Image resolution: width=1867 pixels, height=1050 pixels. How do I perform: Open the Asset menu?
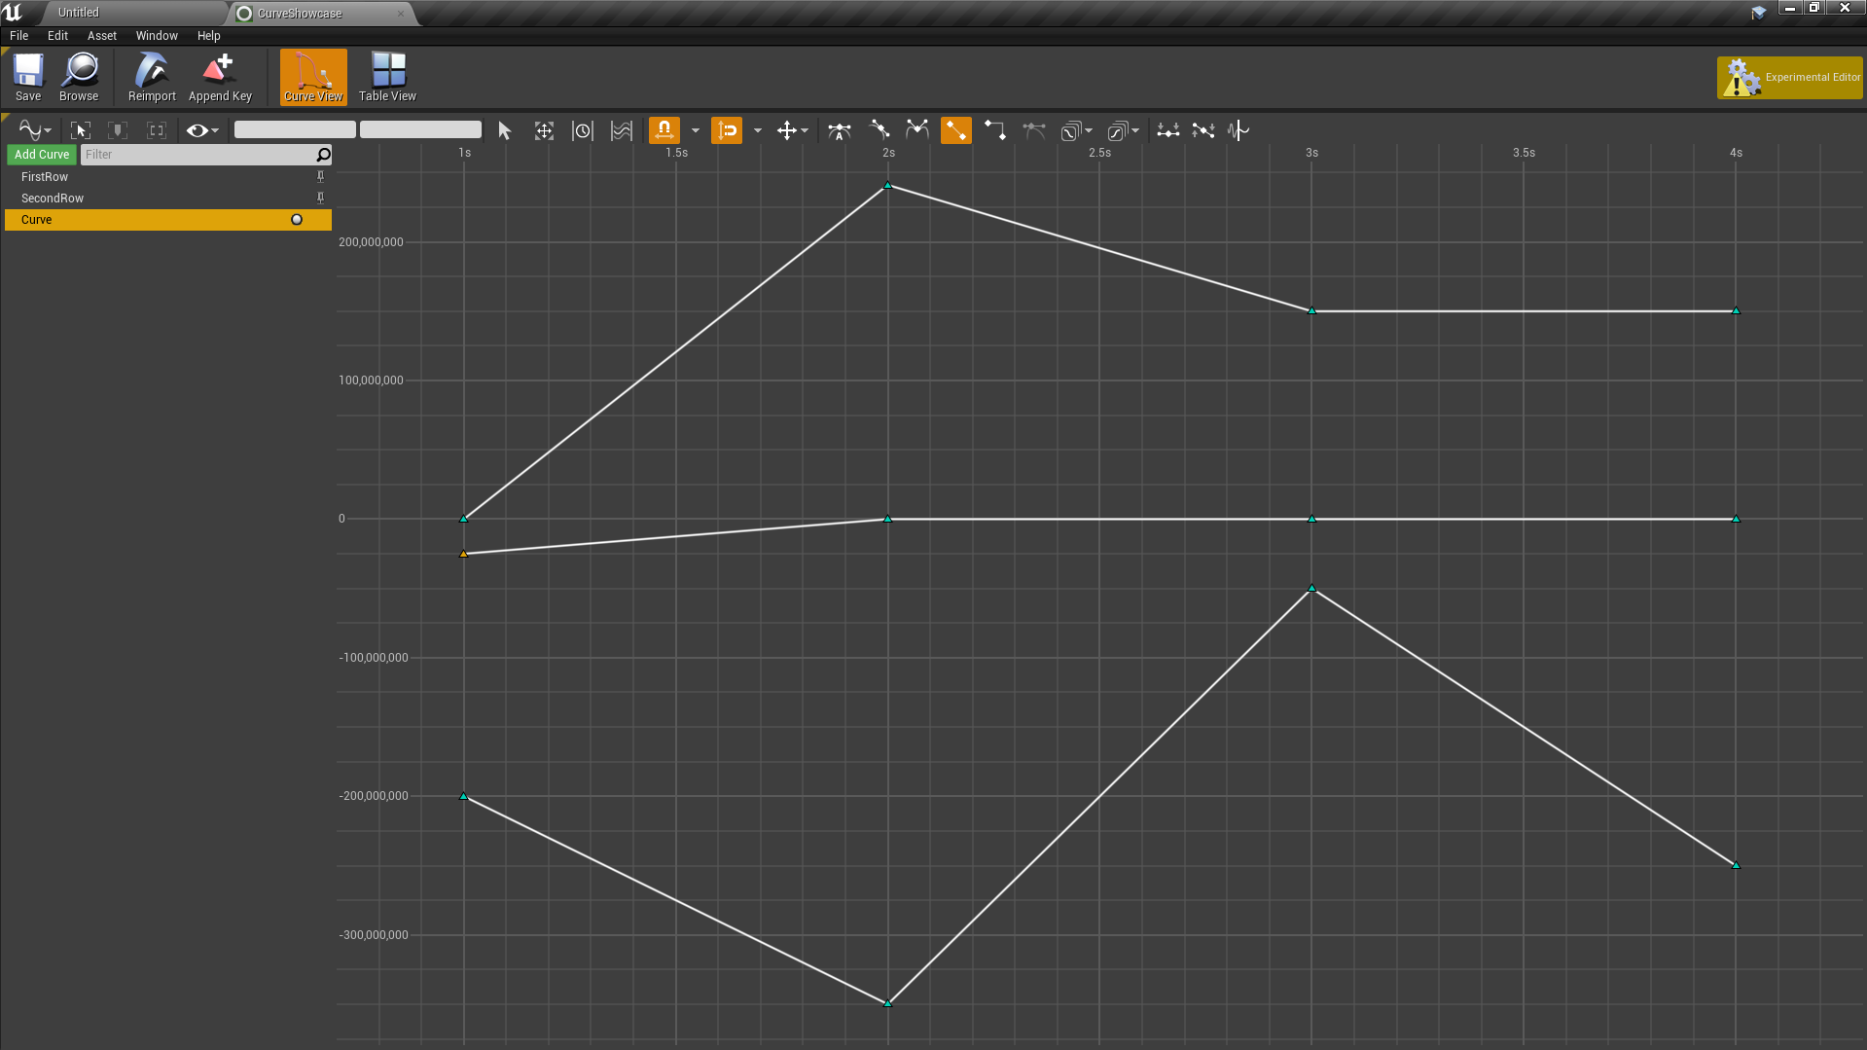coord(101,36)
